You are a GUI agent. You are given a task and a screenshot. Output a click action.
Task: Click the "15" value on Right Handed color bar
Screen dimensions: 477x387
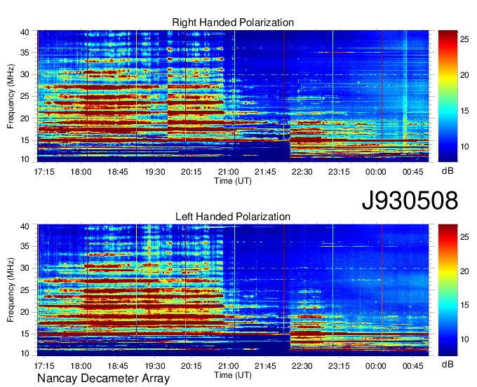(x=464, y=111)
